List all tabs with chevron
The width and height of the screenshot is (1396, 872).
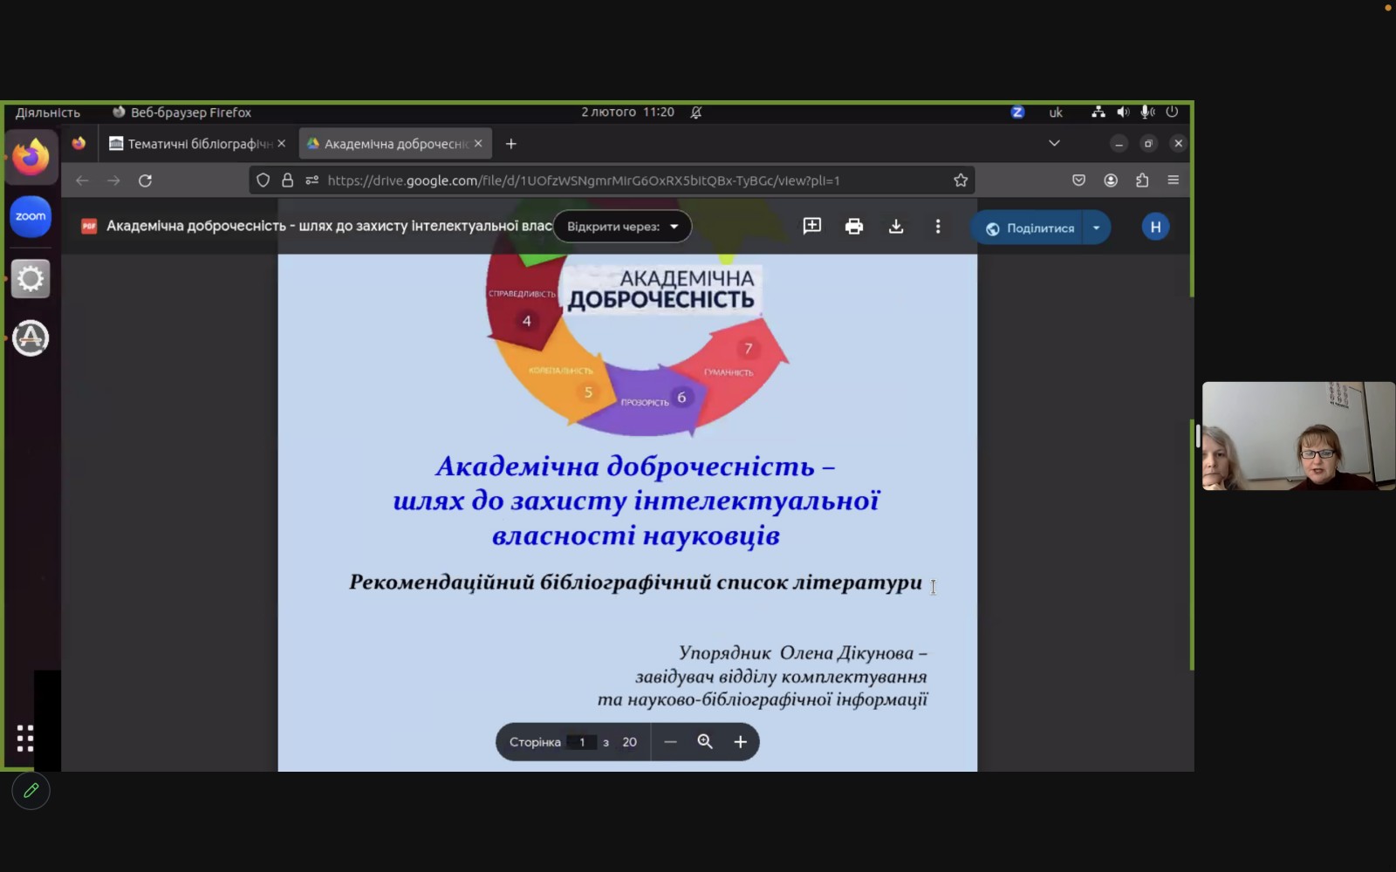pos(1054,144)
